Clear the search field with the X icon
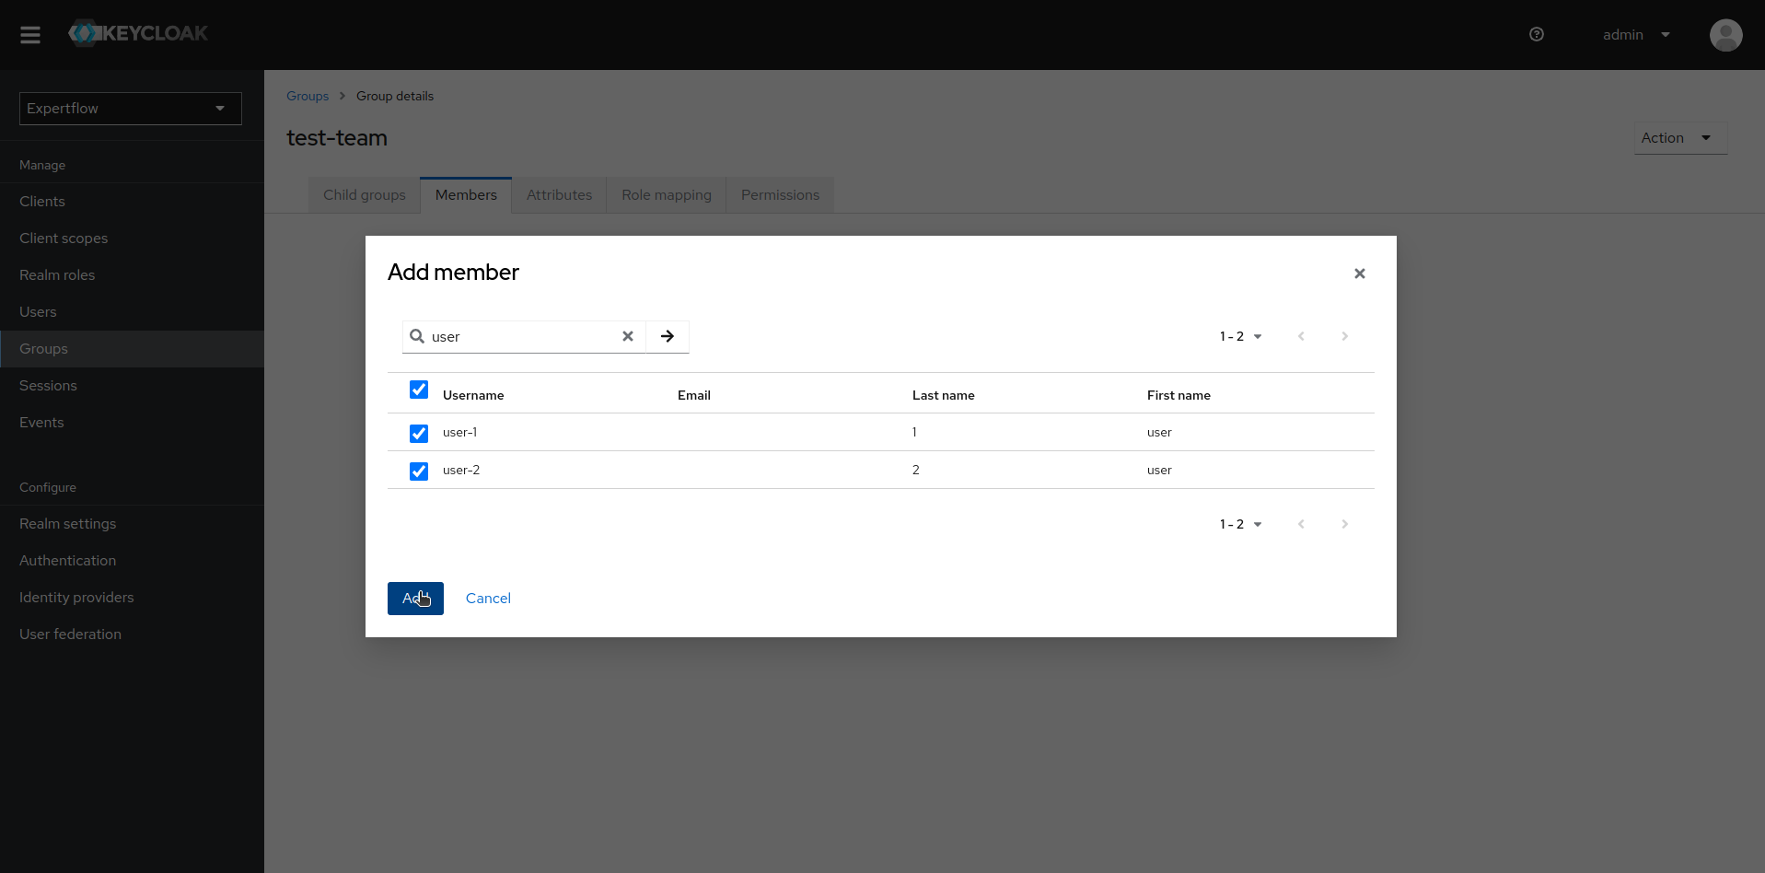This screenshot has width=1765, height=873. click(628, 336)
